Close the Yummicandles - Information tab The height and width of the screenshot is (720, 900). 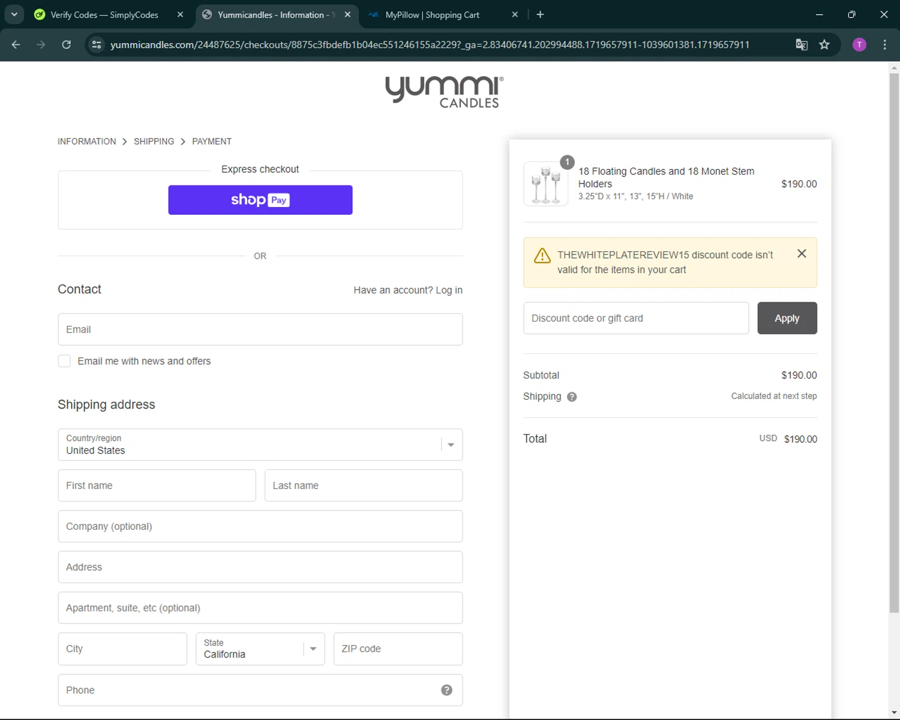(347, 14)
